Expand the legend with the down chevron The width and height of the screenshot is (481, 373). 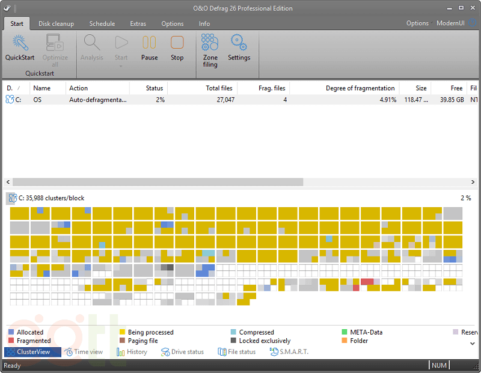coord(472,343)
